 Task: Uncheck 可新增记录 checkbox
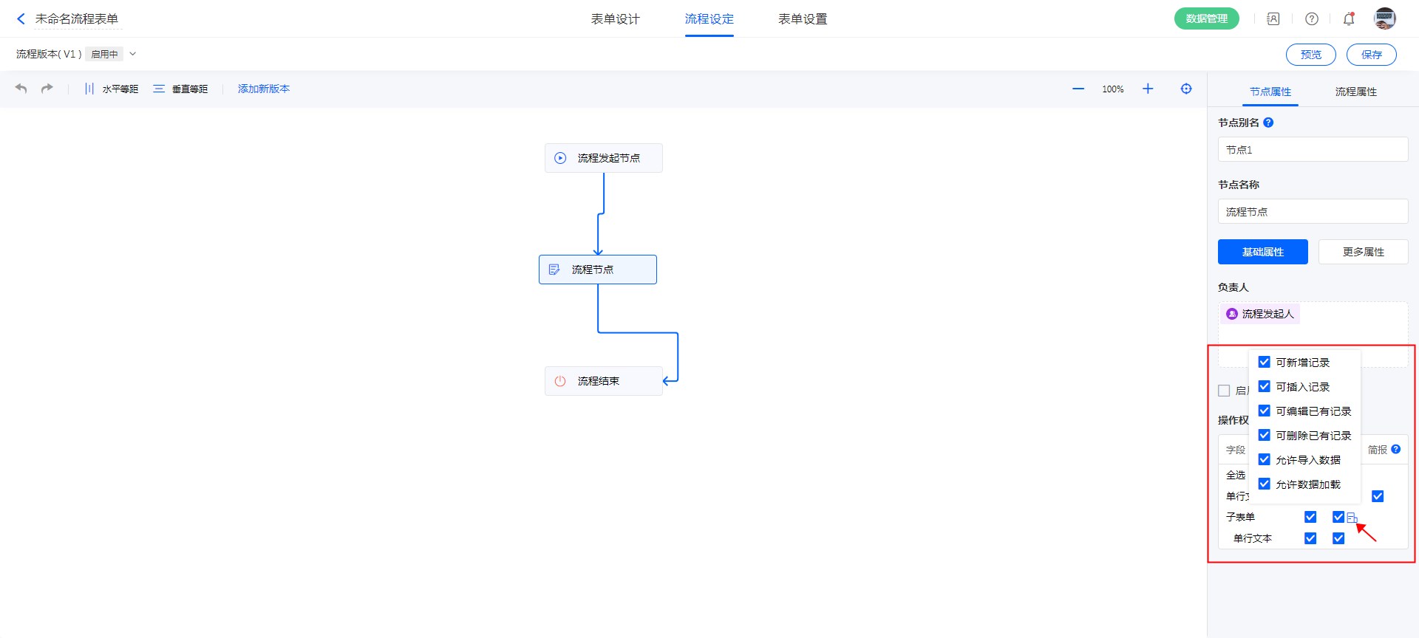click(x=1265, y=362)
